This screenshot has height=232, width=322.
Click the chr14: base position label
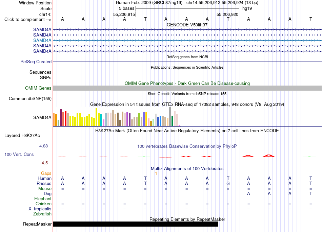[x=45, y=14]
